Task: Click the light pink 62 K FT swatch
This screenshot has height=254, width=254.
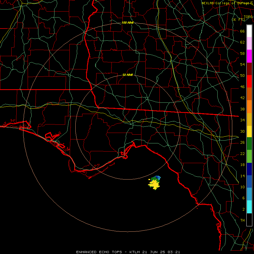Action: point(249,43)
